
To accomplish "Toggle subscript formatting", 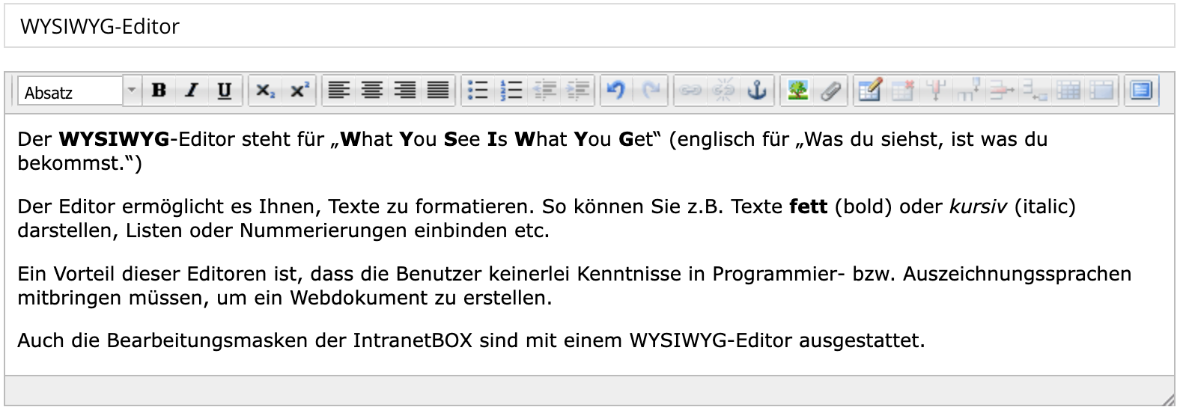I will tap(265, 91).
